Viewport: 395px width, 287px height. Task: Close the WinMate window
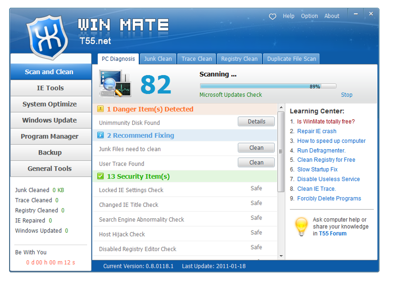(x=371, y=14)
